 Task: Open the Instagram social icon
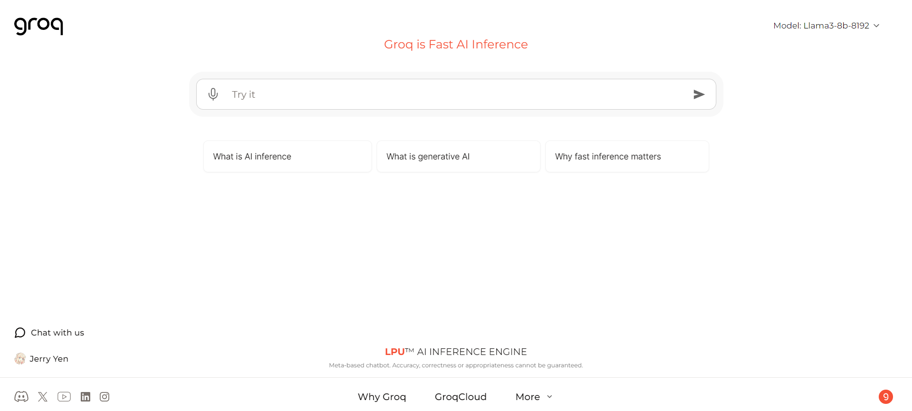tap(104, 397)
